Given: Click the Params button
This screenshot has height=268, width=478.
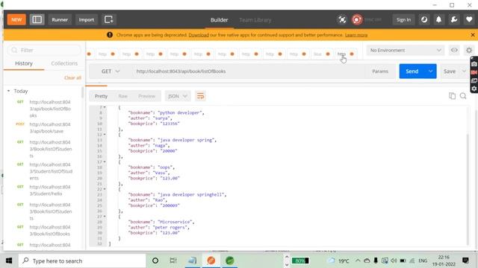Looking at the screenshot, I should click(380, 71).
